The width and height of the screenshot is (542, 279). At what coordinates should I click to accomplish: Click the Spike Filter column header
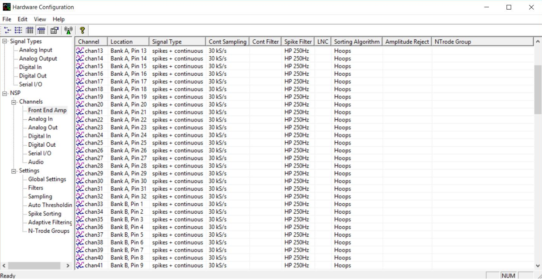[297, 41]
